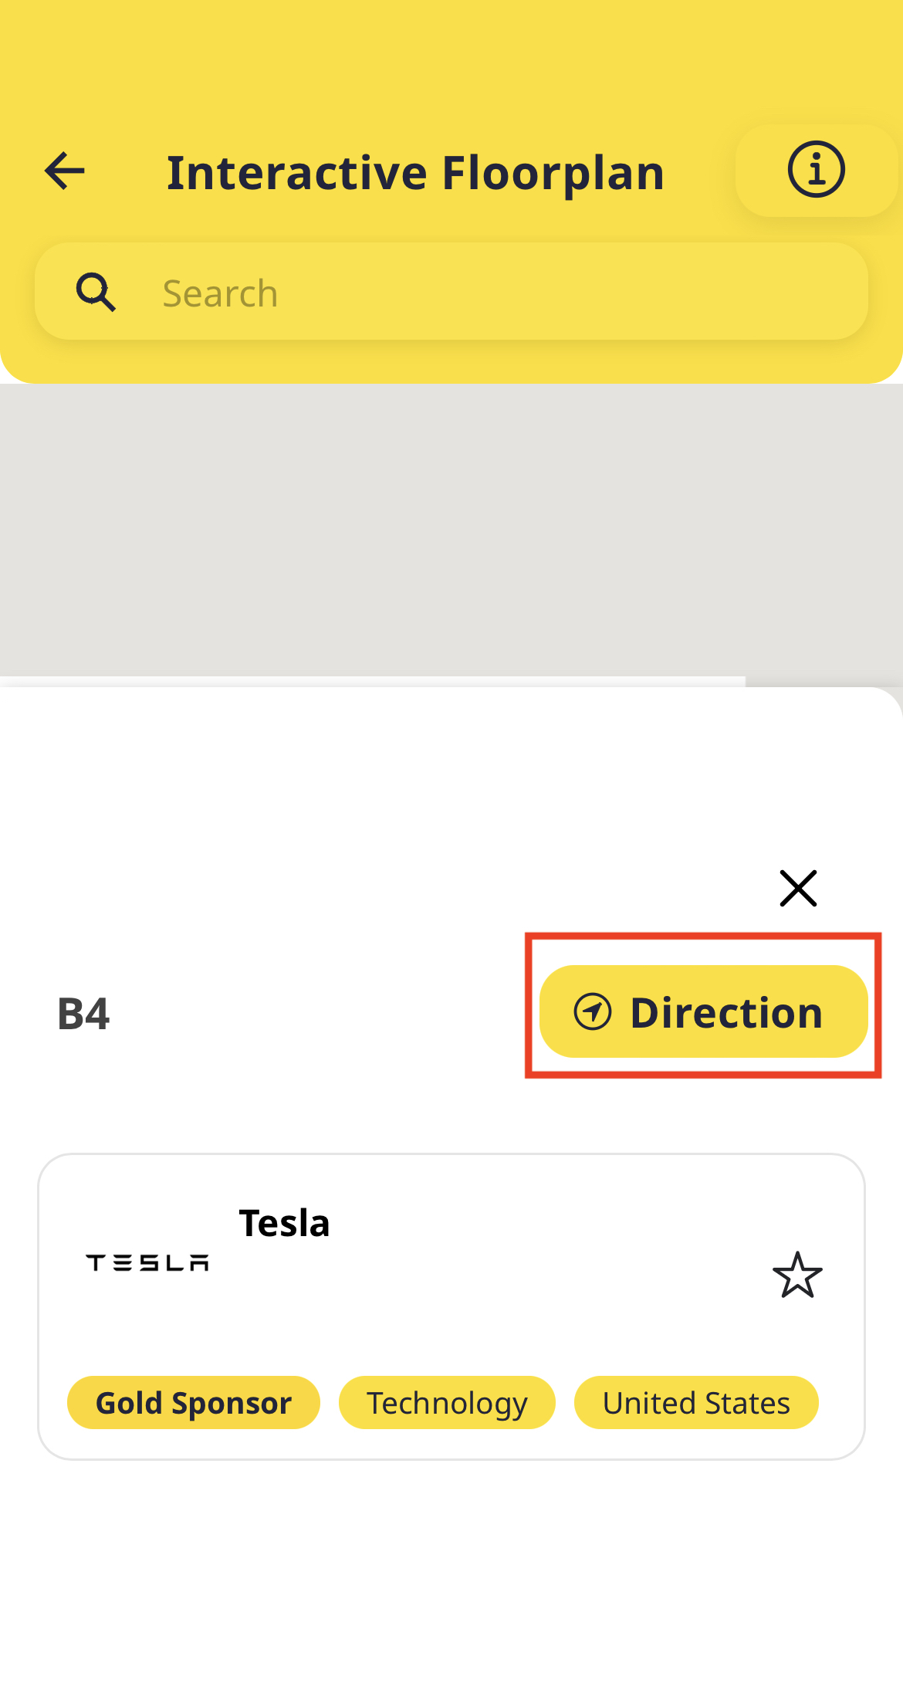Tap the Interactive Floorplan title
The height and width of the screenshot is (1704, 903).
415,172
